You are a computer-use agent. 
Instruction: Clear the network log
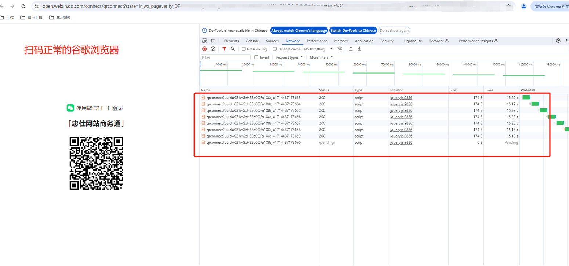click(x=213, y=49)
